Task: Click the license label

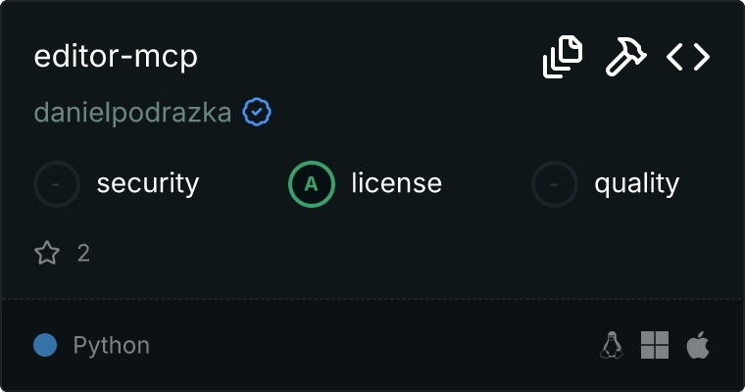Action: tap(396, 183)
